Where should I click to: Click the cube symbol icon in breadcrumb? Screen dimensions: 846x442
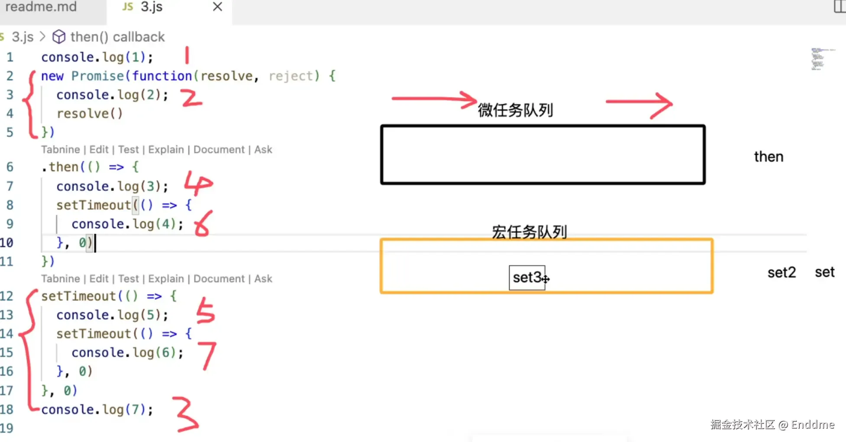click(x=59, y=37)
